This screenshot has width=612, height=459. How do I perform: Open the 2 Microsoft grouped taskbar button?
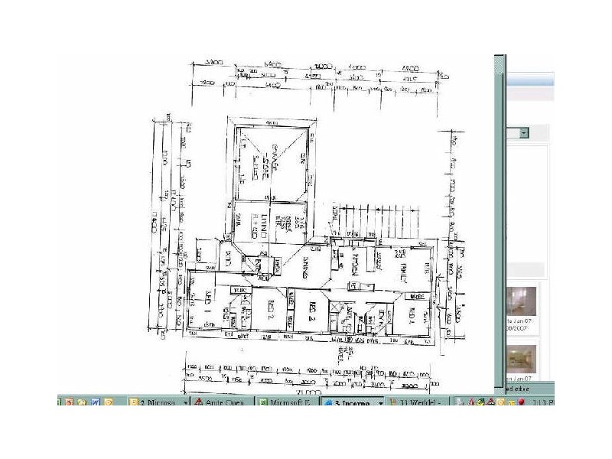tap(156, 402)
